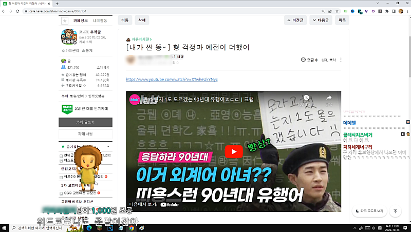The image size is (411, 232).
Task: Click the cafe favorite star box
Action: (x=65, y=21)
